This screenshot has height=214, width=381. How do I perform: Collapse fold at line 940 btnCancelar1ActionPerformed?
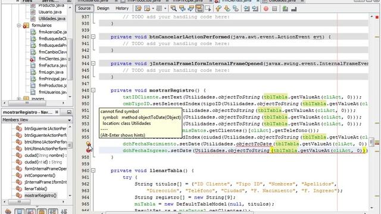click(x=93, y=37)
